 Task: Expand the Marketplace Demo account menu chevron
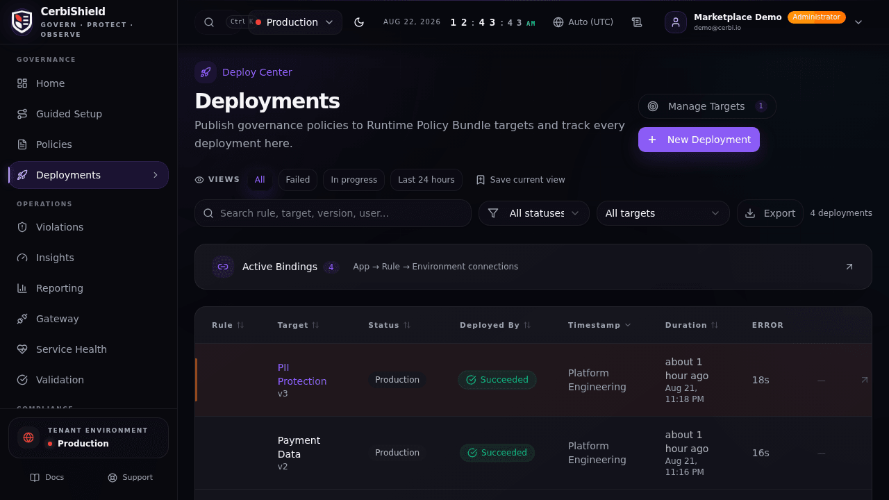click(858, 22)
